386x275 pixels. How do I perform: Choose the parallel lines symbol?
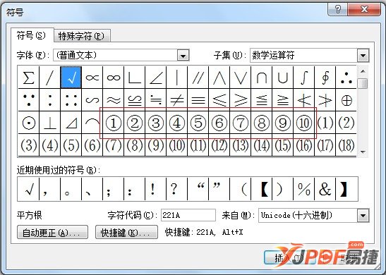198,78
